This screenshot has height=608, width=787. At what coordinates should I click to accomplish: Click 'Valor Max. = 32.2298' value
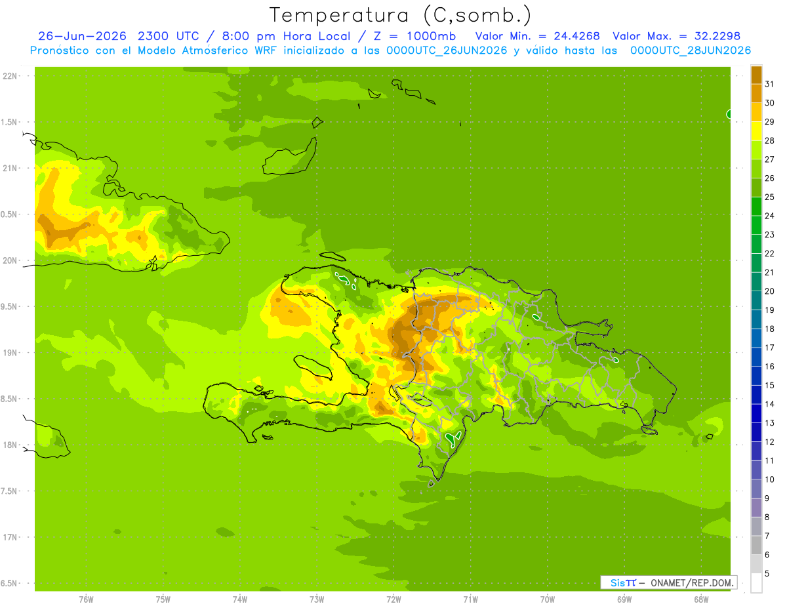[x=676, y=36]
